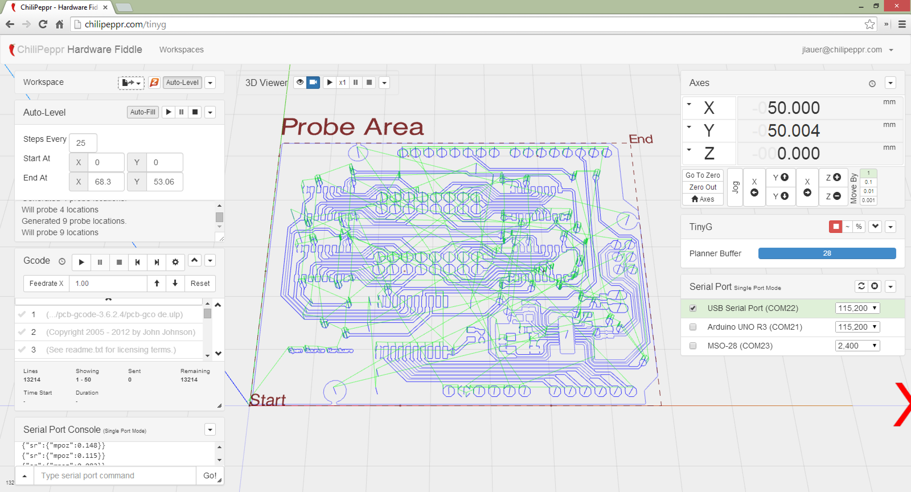Click the Zipwhip icon in Workspace toolbar

click(154, 82)
